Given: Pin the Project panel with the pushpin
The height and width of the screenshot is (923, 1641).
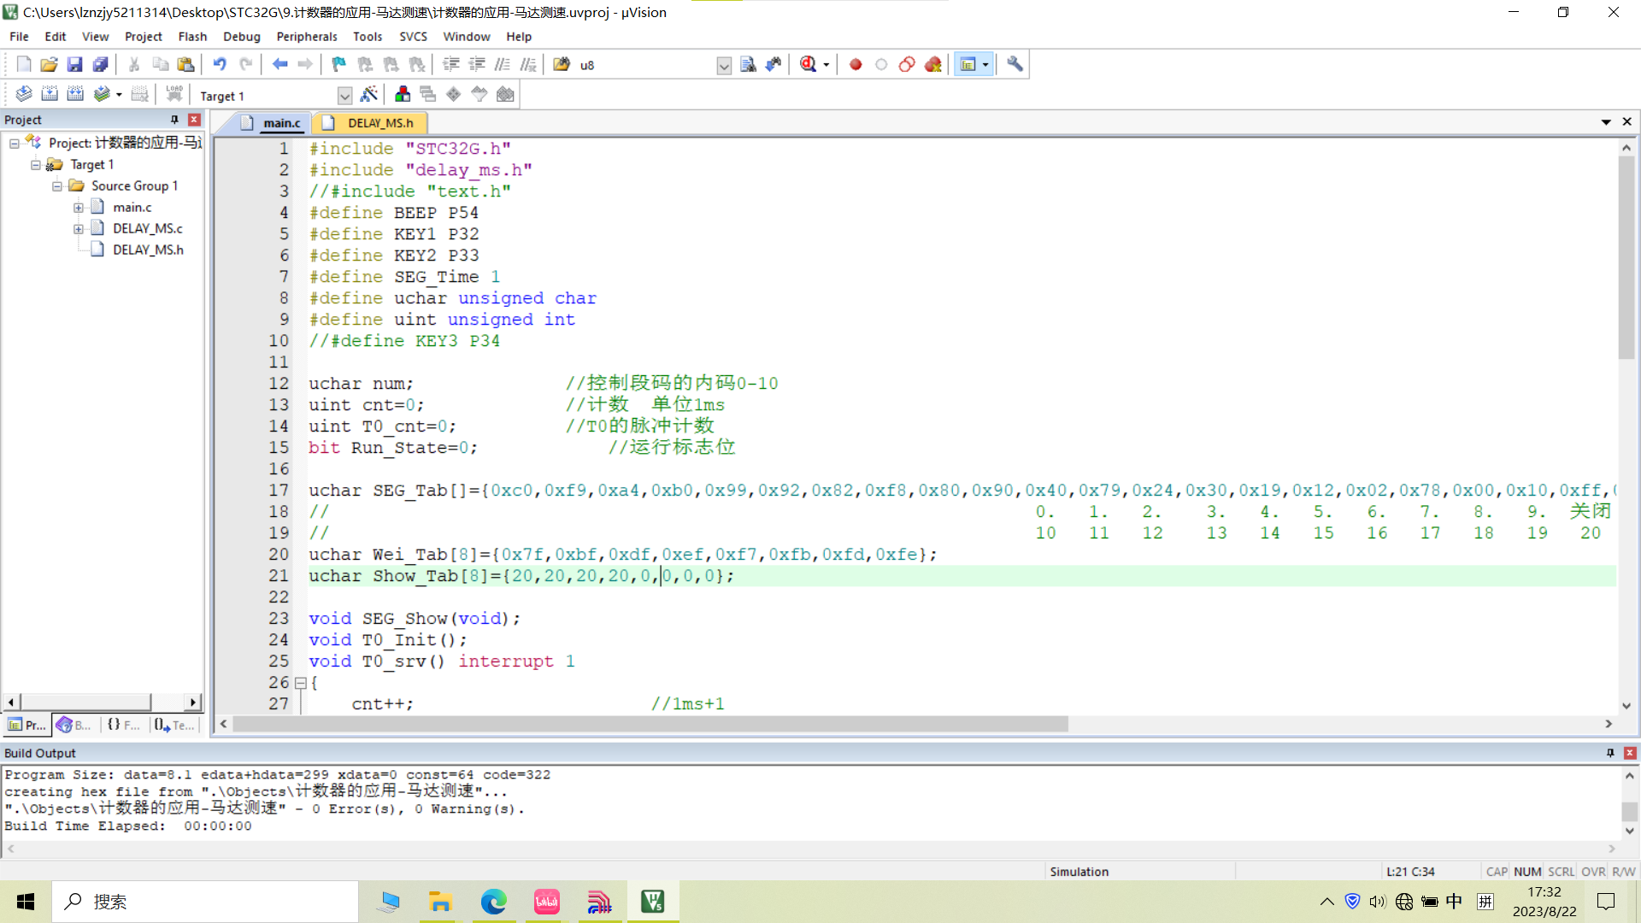Looking at the screenshot, I should click(174, 120).
